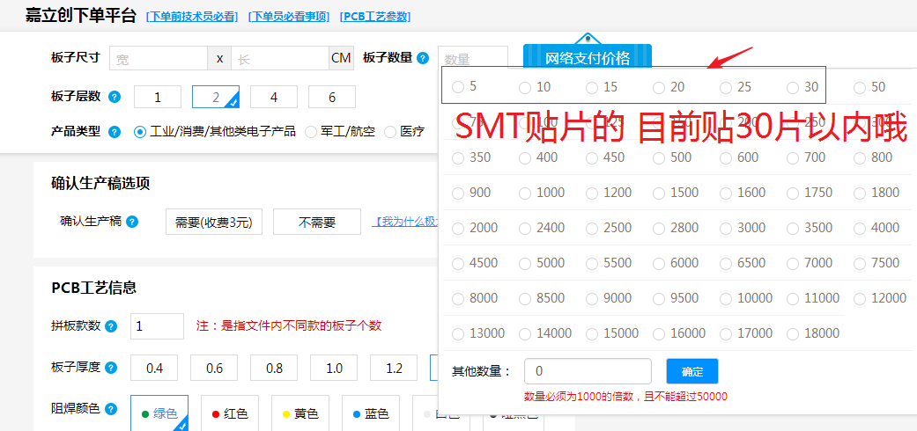Select 军工/航空 product type radio

[x=311, y=132]
